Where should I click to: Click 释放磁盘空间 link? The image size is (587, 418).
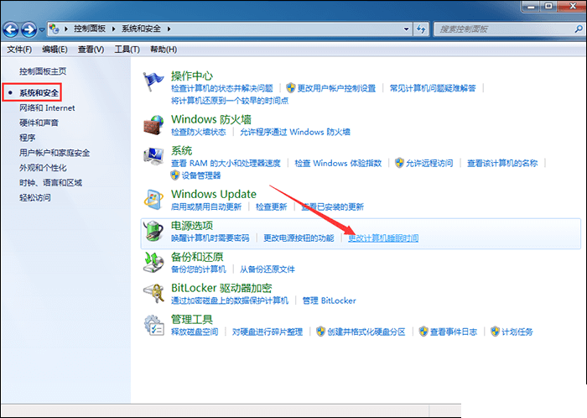coord(195,332)
